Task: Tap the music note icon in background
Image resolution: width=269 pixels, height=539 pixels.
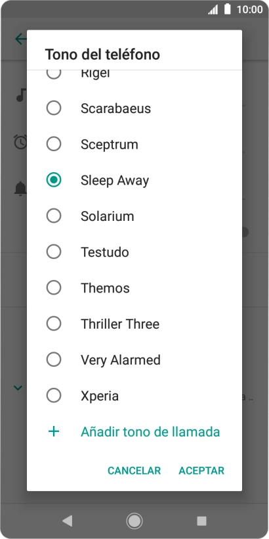Action: click(x=21, y=95)
